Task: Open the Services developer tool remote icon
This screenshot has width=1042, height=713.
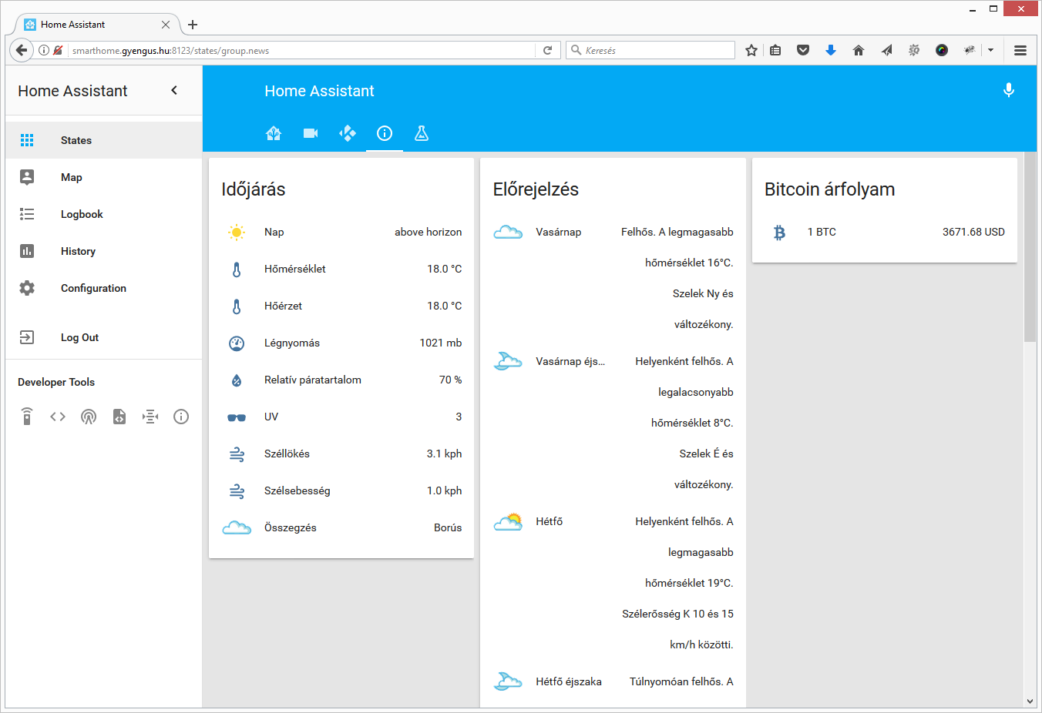Action: [x=27, y=417]
